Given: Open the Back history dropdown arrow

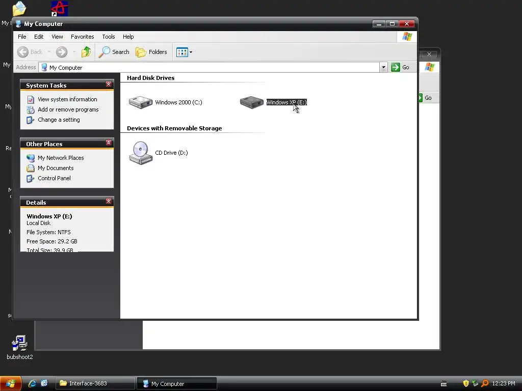Looking at the screenshot, I should click(49, 52).
